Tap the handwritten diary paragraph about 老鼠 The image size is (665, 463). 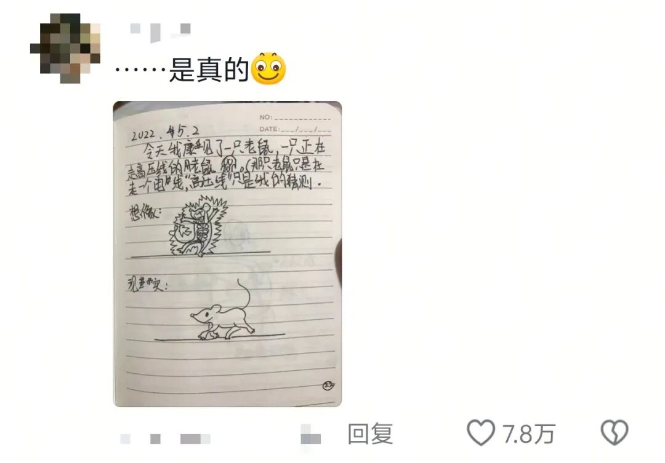(227, 167)
